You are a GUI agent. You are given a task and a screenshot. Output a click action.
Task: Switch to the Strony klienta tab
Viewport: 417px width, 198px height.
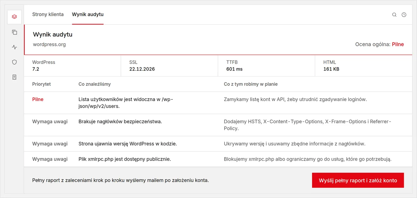tap(48, 15)
